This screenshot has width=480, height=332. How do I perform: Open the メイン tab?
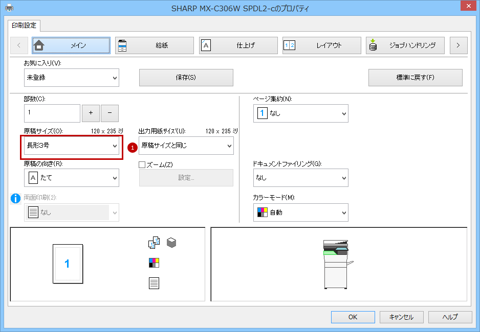(71, 45)
